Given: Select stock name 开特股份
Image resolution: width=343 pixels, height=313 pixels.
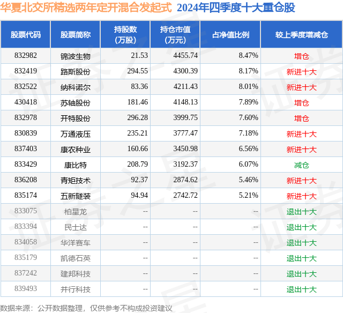Looking at the screenshot, I should point(76,118).
